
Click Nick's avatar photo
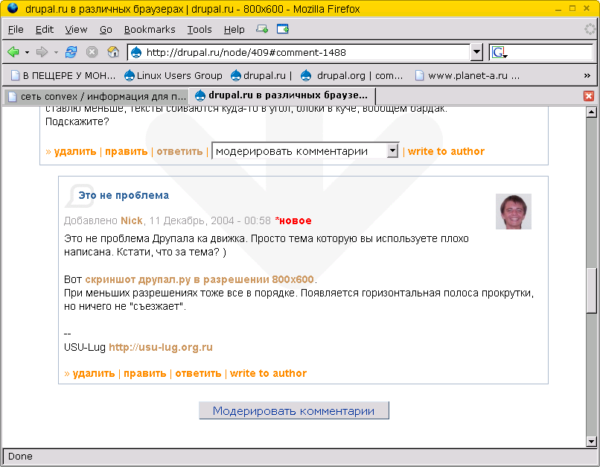pos(514,212)
